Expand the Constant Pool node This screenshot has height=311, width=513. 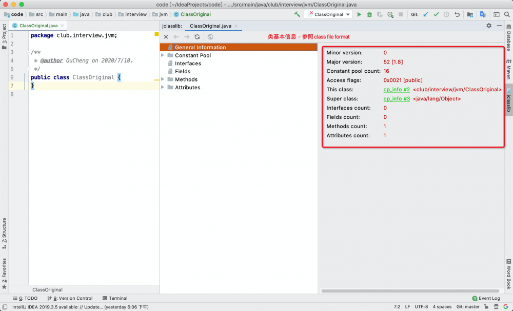click(163, 55)
